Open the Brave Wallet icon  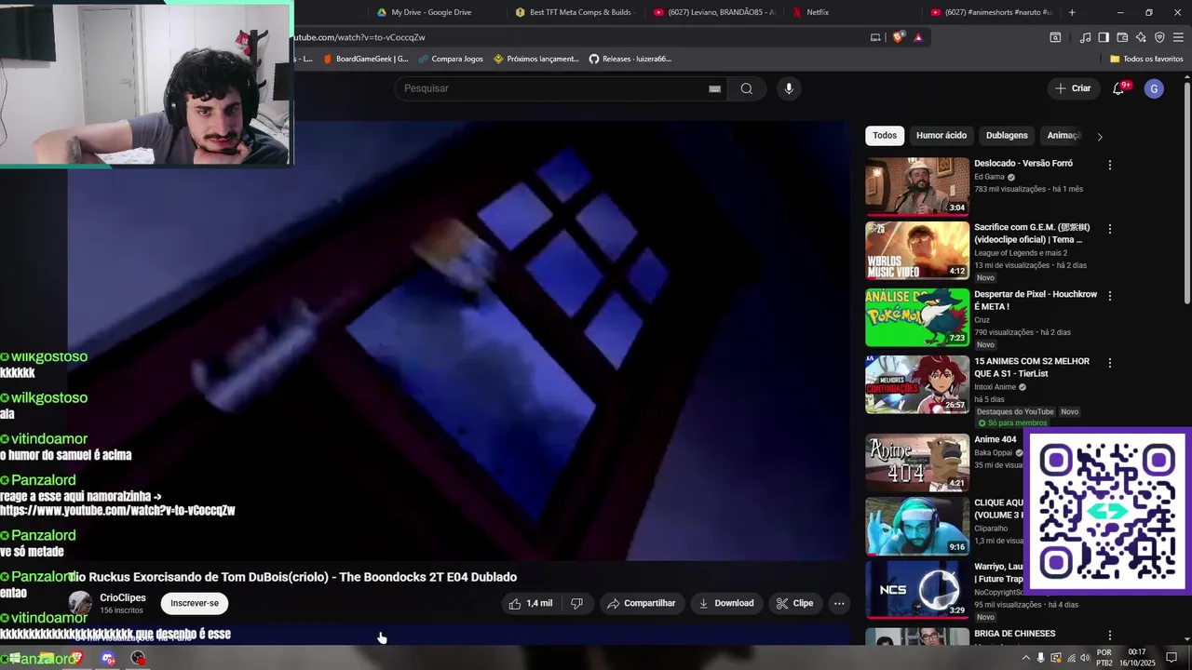(x=1122, y=37)
